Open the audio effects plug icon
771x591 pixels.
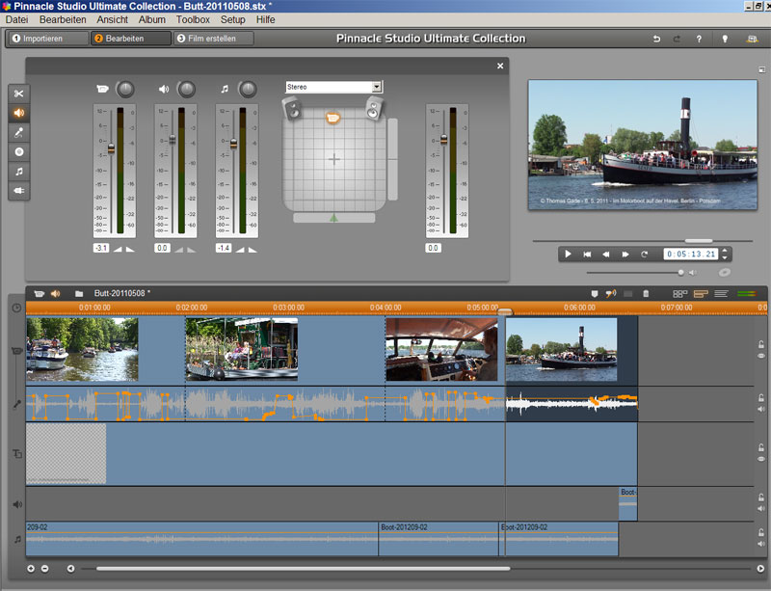click(18, 190)
